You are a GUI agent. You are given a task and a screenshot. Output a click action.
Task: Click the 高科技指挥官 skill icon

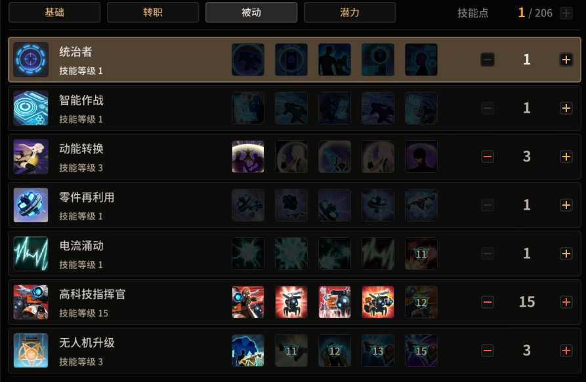click(x=31, y=302)
